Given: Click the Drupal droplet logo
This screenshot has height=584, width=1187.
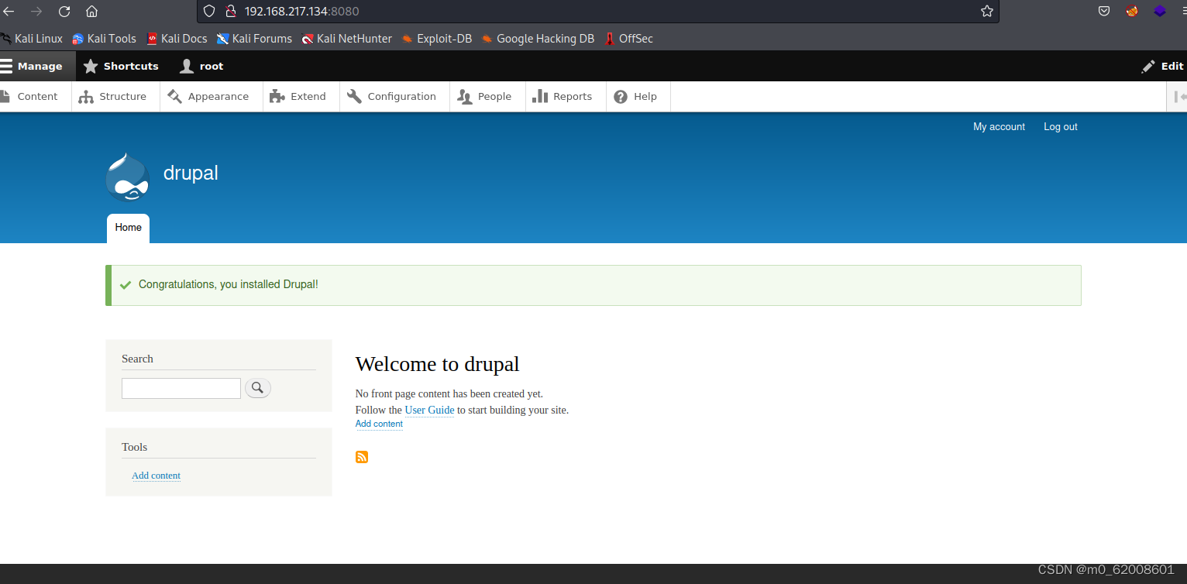Looking at the screenshot, I should point(127,177).
